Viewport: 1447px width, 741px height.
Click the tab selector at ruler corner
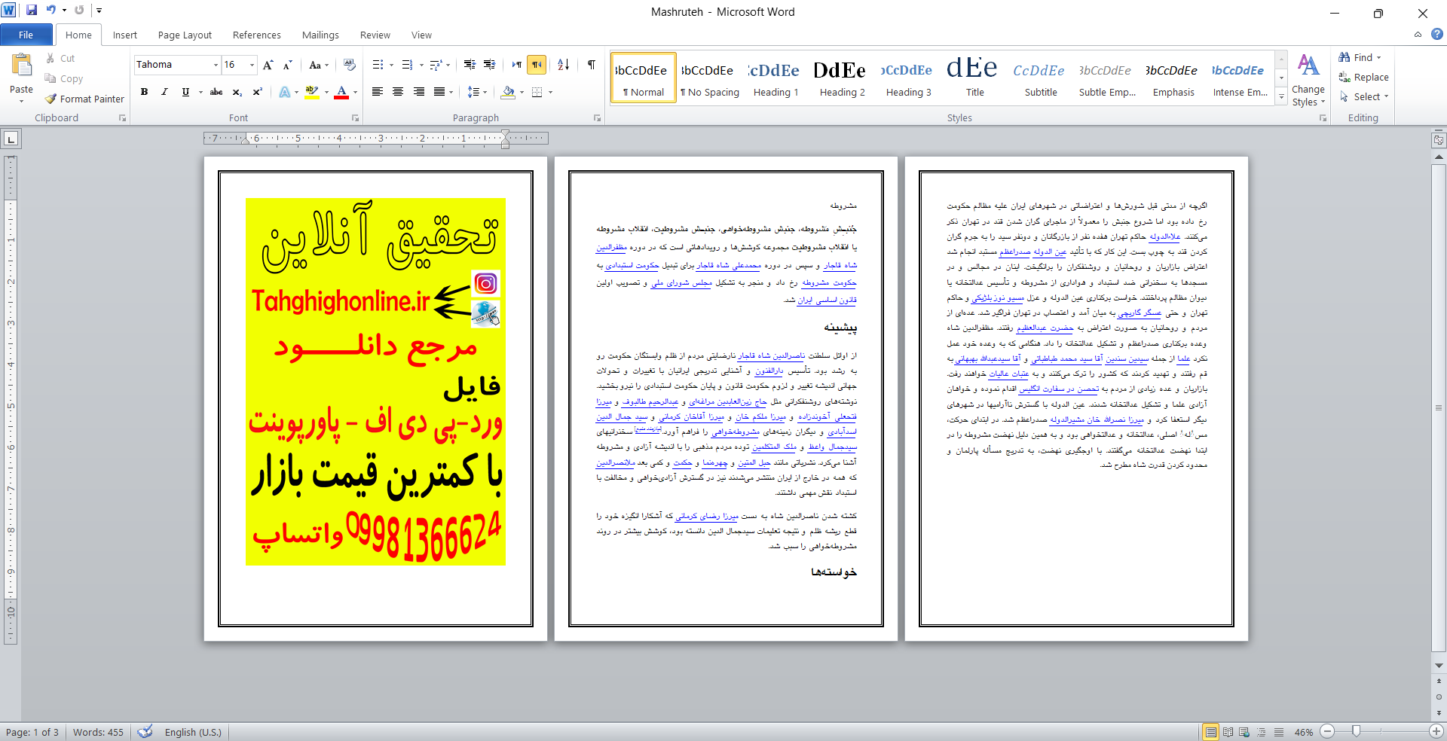(11, 139)
